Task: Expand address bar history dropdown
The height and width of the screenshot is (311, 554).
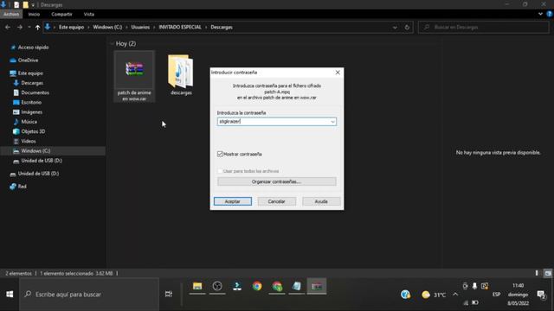Action: 395,27
